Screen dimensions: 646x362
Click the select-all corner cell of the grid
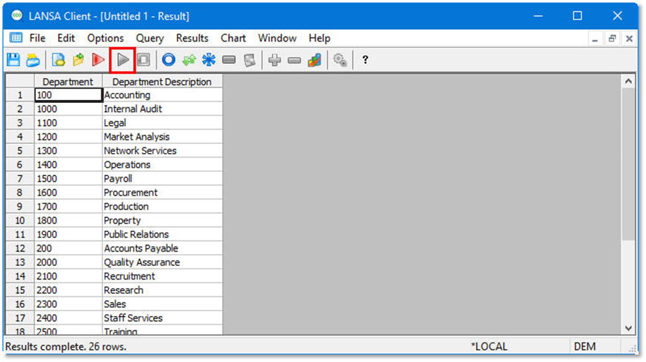(20, 81)
